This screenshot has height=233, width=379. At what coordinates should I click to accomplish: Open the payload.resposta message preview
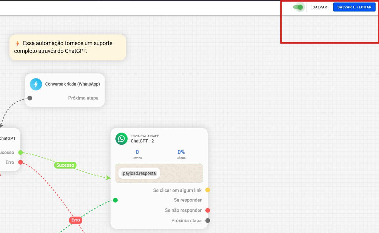[139, 173]
